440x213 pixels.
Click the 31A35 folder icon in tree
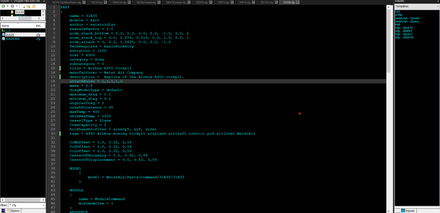(12, 12)
